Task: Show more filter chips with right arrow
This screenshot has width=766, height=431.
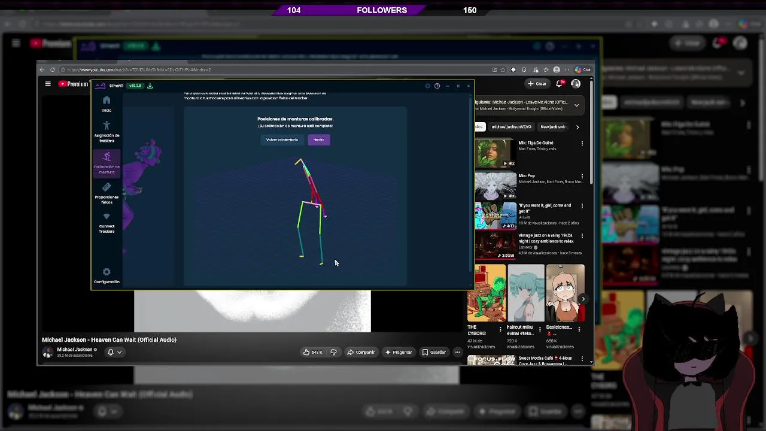Action: (x=577, y=127)
